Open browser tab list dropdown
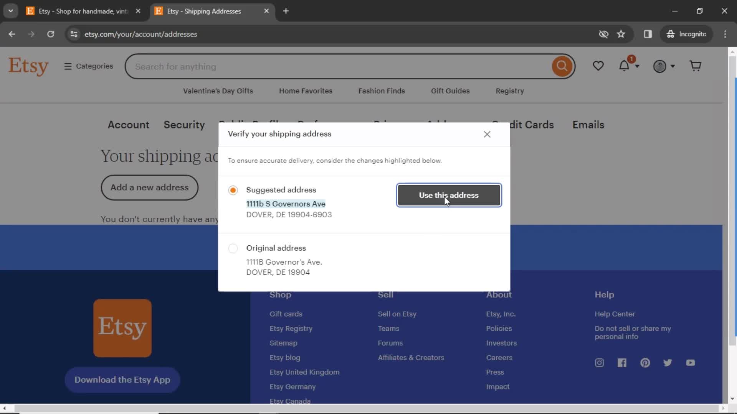Viewport: 737px width, 414px height. 11,11
